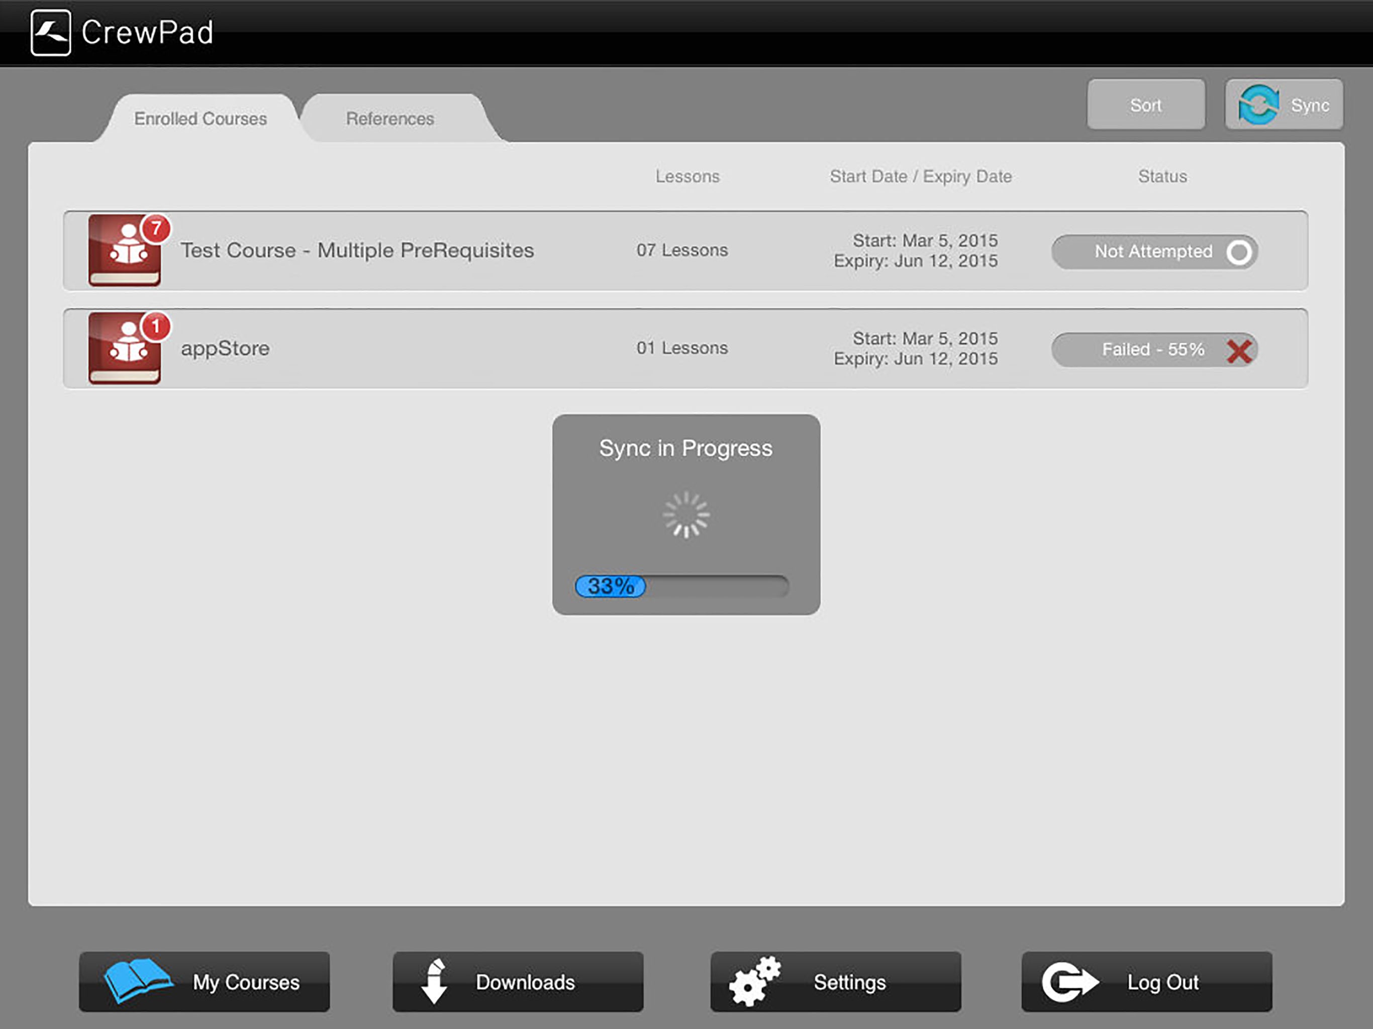Open the Test Course - Multiple PreRequisites title

[357, 250]
